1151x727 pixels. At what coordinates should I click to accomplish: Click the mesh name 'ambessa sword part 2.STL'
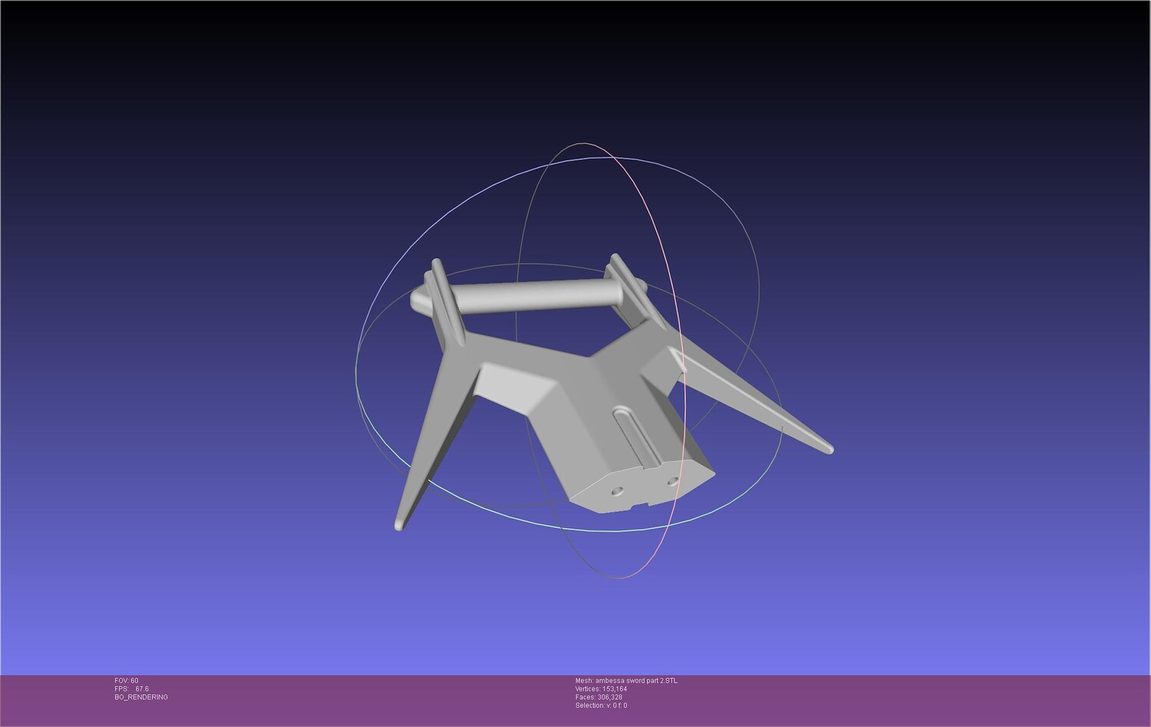(x=637, y=681)
